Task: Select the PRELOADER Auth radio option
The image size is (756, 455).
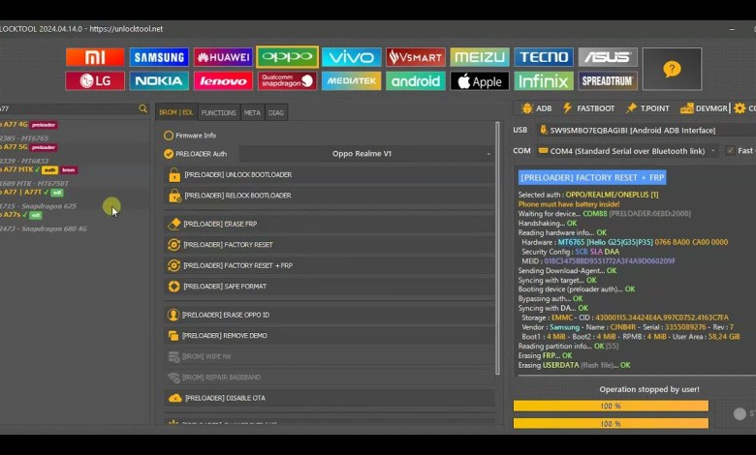Action: [169, 153]
